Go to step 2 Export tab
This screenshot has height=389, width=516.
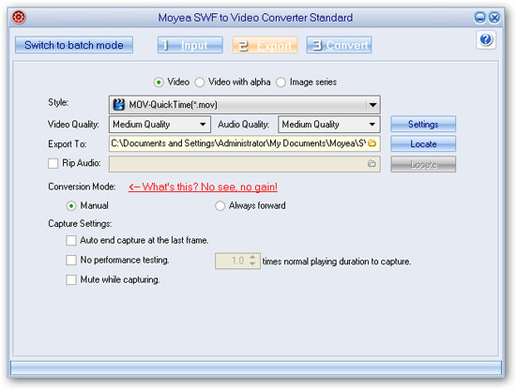(266, 45)
